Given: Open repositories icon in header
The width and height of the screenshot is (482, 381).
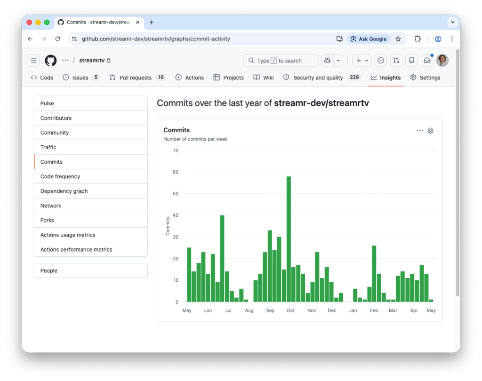Looking at the screenshot, I should (x=411, y=61).
